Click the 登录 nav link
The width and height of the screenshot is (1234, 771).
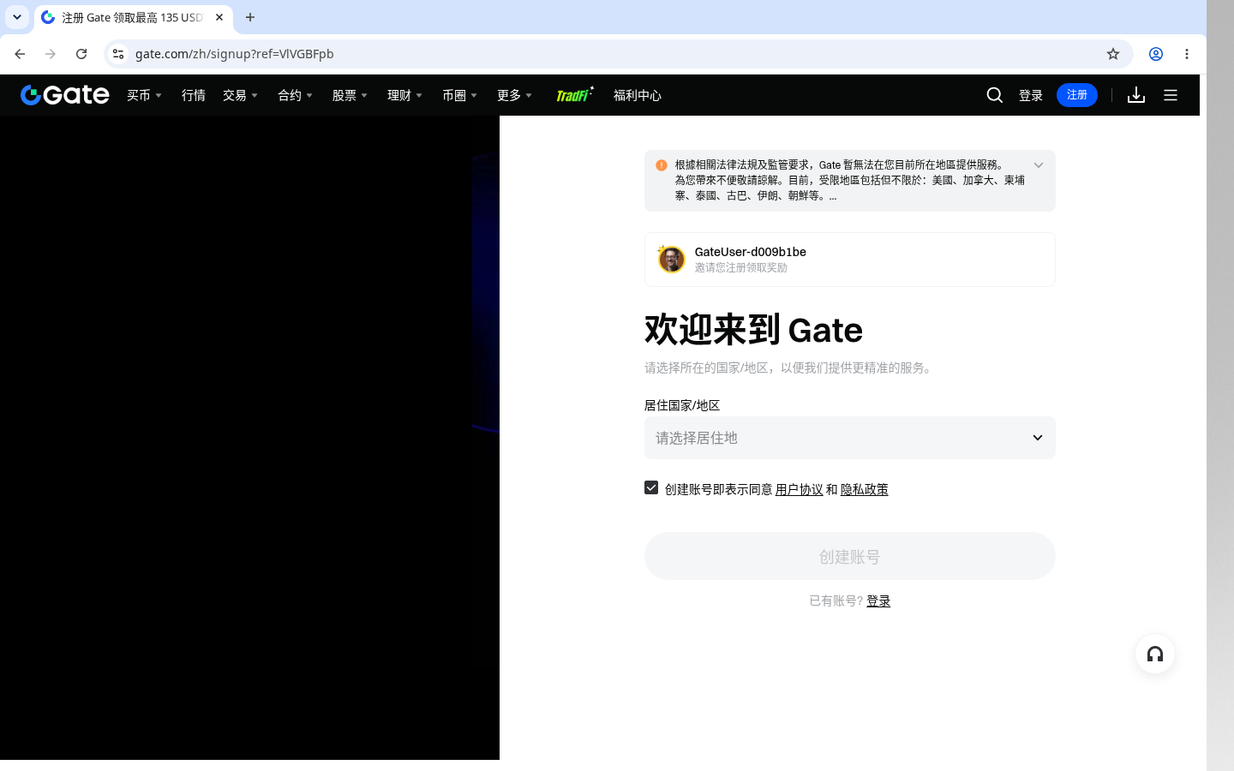click(x=1031, y=95)
